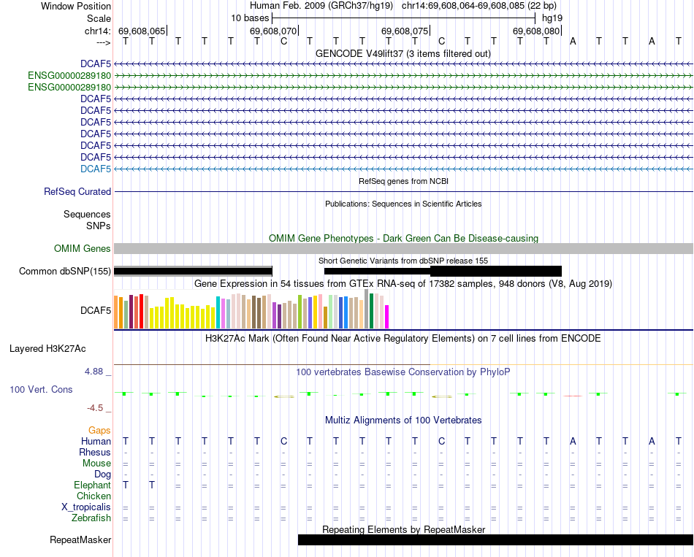The width and height of the screenshot is (694, 557).
Task: Click the Human alignment row label
Action: tap(96, 441)
